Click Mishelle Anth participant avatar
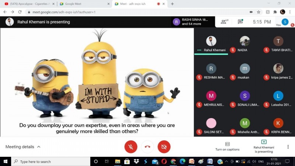 coord(244,123)
